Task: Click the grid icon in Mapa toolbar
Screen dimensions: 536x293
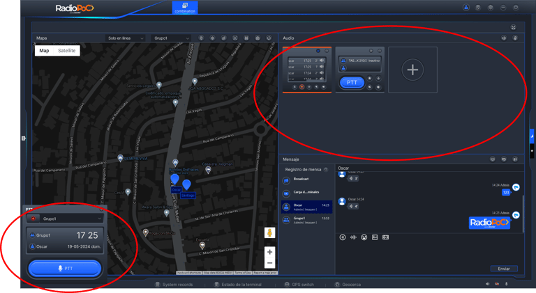Action: (246, 38)
